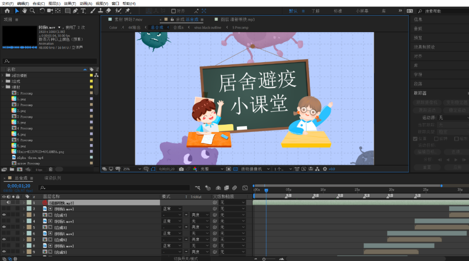Open blend mode dropdown for layer 2
The height and width of the screenshot is (261, 469).
click(x=172, y=209)
